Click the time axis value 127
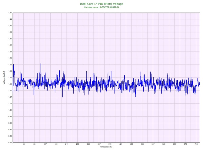This screenshot has width=203, height=152. pyautogui.click(x=45, y=144)
